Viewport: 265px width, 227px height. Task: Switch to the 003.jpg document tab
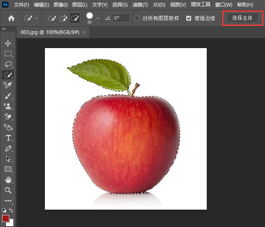pyautogui.click(x=50, y=32)
